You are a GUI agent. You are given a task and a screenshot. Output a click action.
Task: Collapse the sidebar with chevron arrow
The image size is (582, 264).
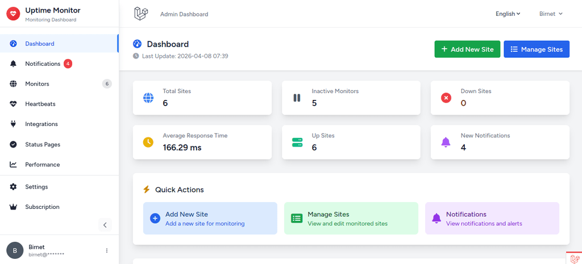pyautogui.click(x=105, y=225)
